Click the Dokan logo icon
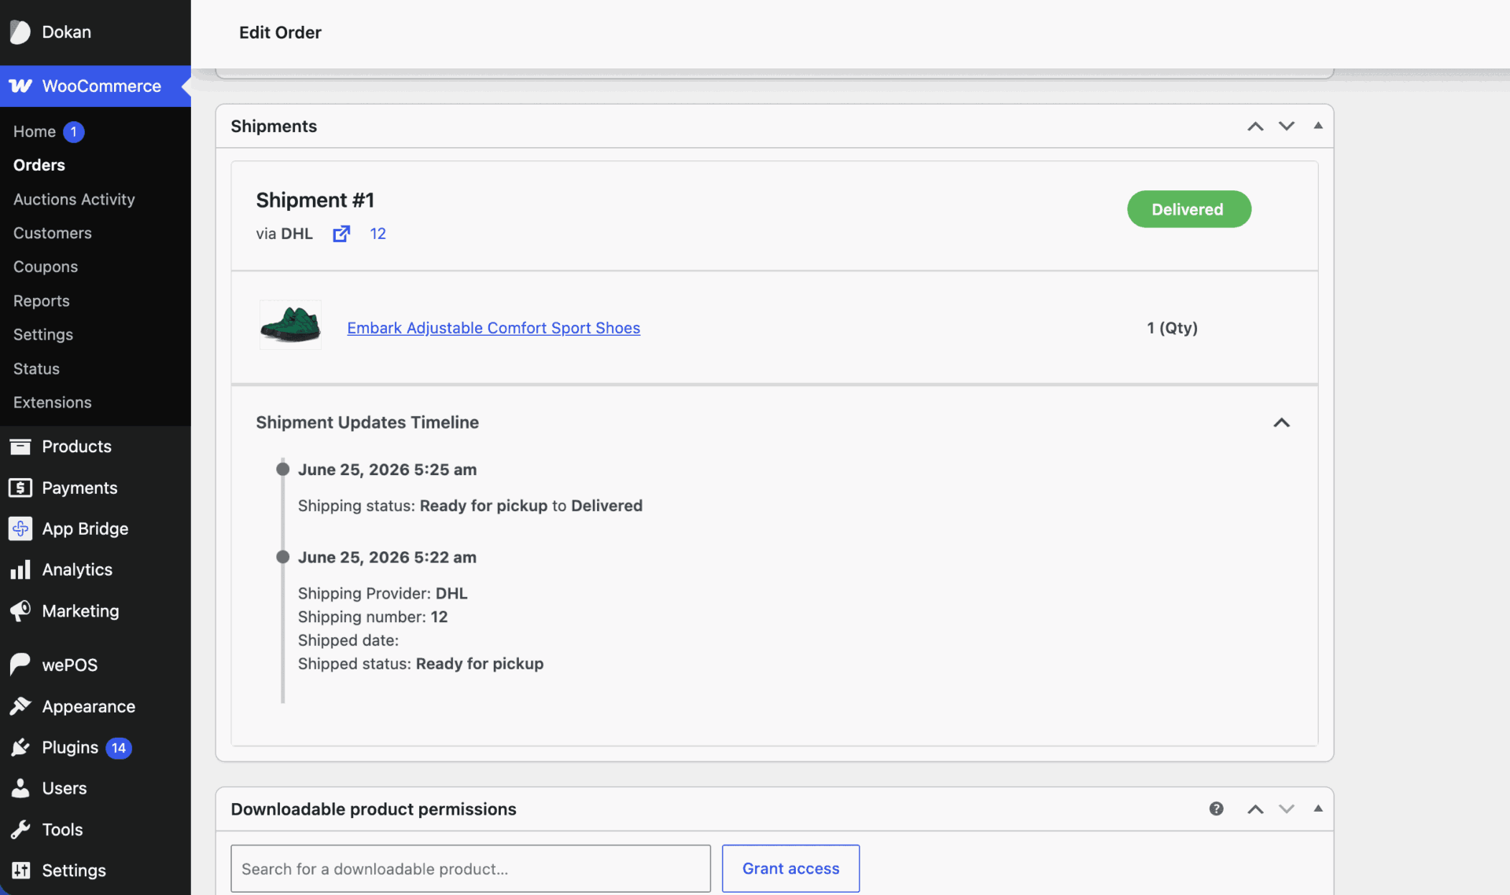 [20, 32]
